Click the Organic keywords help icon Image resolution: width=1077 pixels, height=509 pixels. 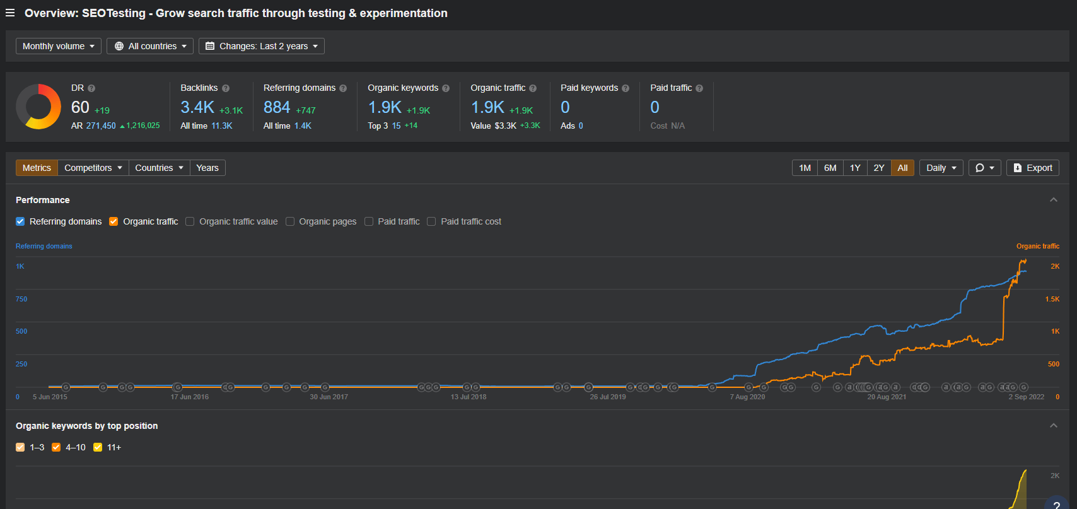click(446, 88)
